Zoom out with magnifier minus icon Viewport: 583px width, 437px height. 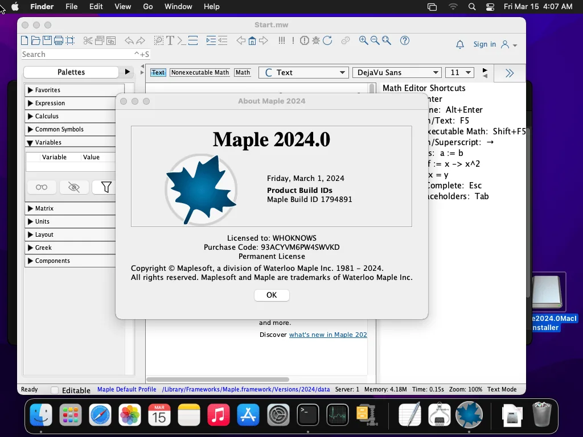click(375, 40)
